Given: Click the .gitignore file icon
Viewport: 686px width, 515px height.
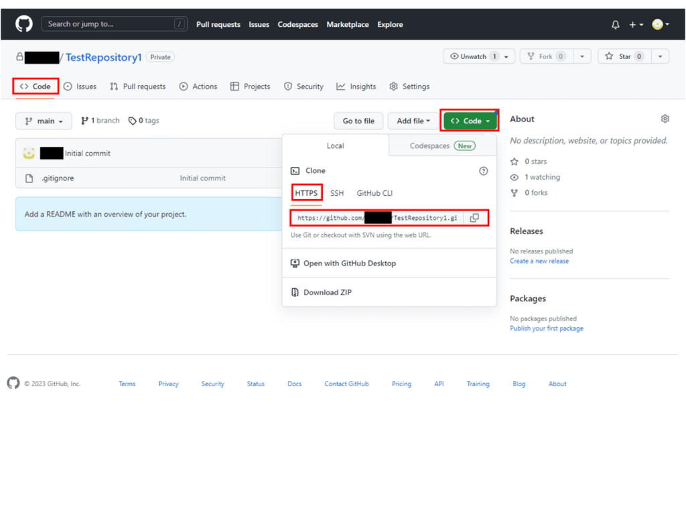Looking at the screenshot, I should 29,178.
